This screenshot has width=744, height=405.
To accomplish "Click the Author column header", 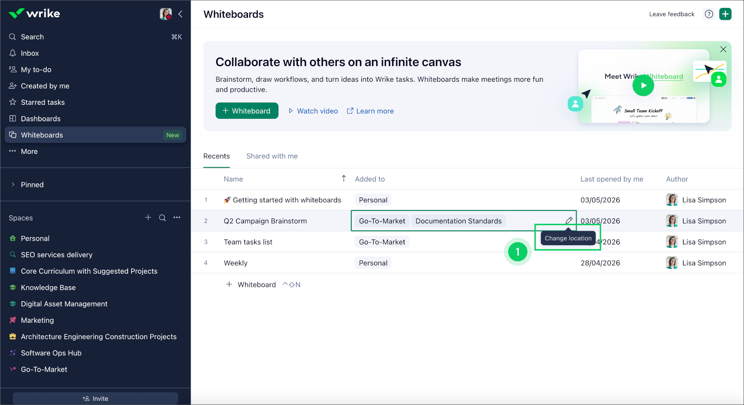I will click(677, 179).
